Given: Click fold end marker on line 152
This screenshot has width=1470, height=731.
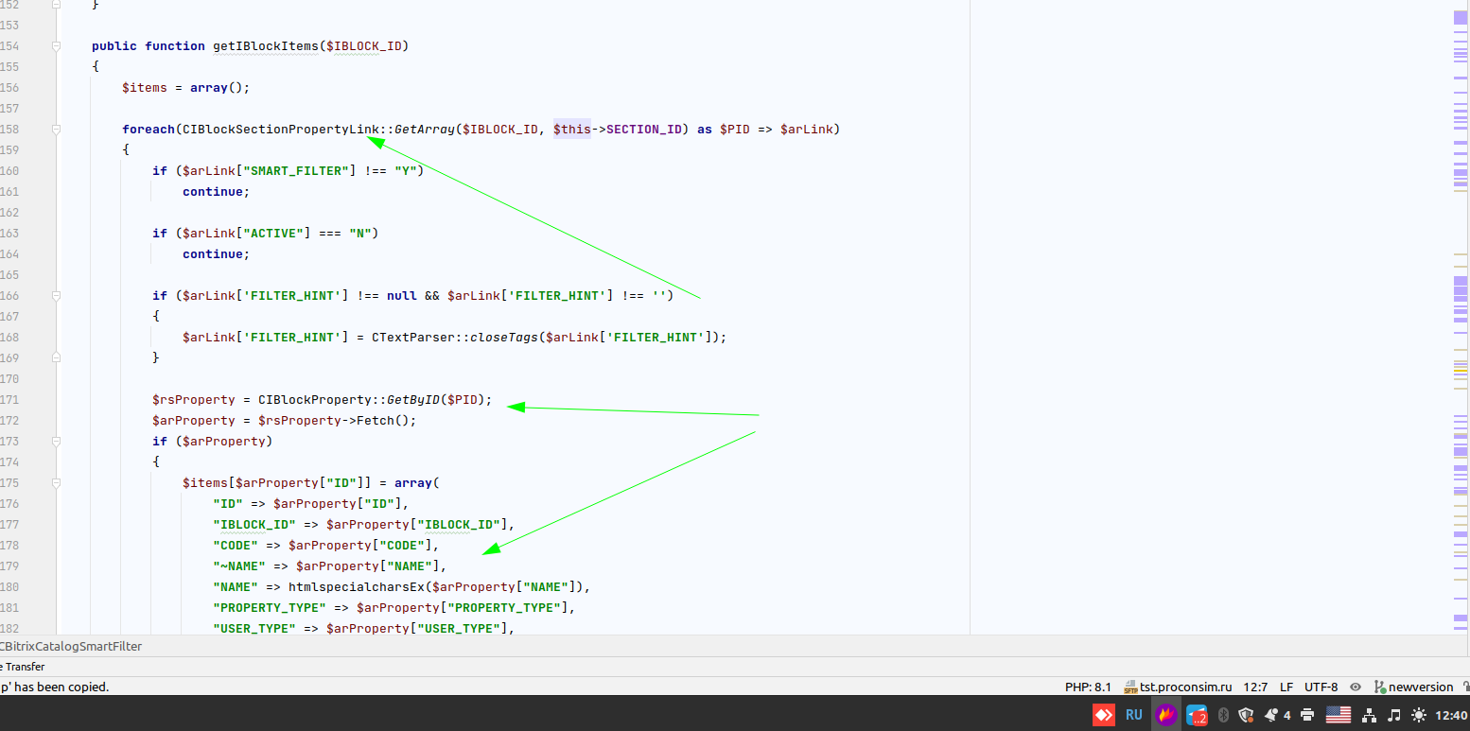Looking at the screenshot, I should click(x=57, y=4).
